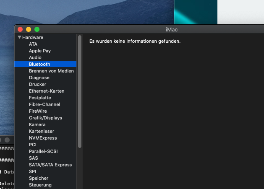This screenshot has height=189, width=264.
Task: Select the Bluetooth sidebar item
Action: (39, 64)
